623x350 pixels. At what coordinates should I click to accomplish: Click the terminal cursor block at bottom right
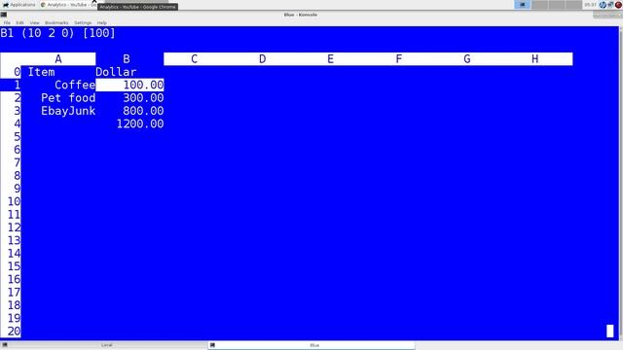click(610, 331)
